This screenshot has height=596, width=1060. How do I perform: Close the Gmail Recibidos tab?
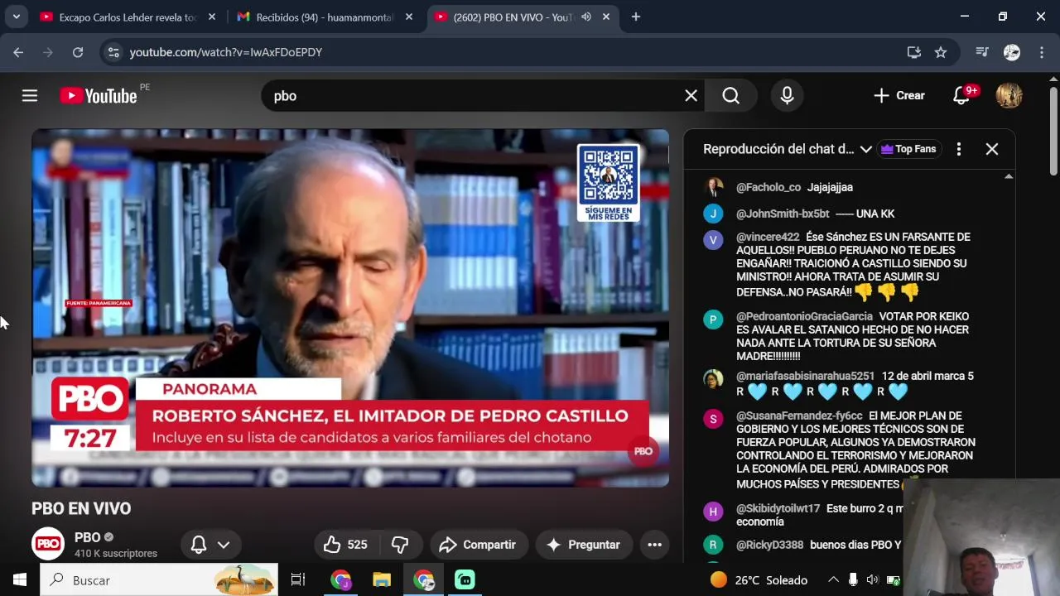[x=409, y=17]
